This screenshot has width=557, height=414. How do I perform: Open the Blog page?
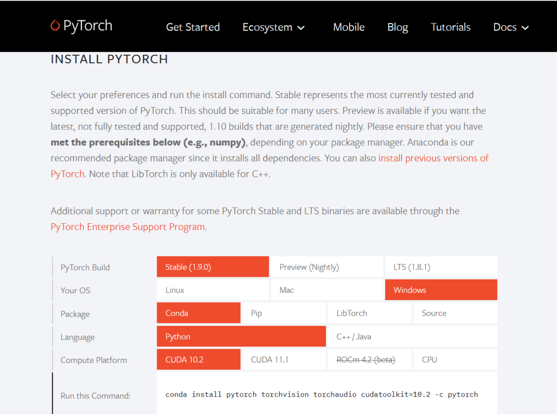point(398,27)
